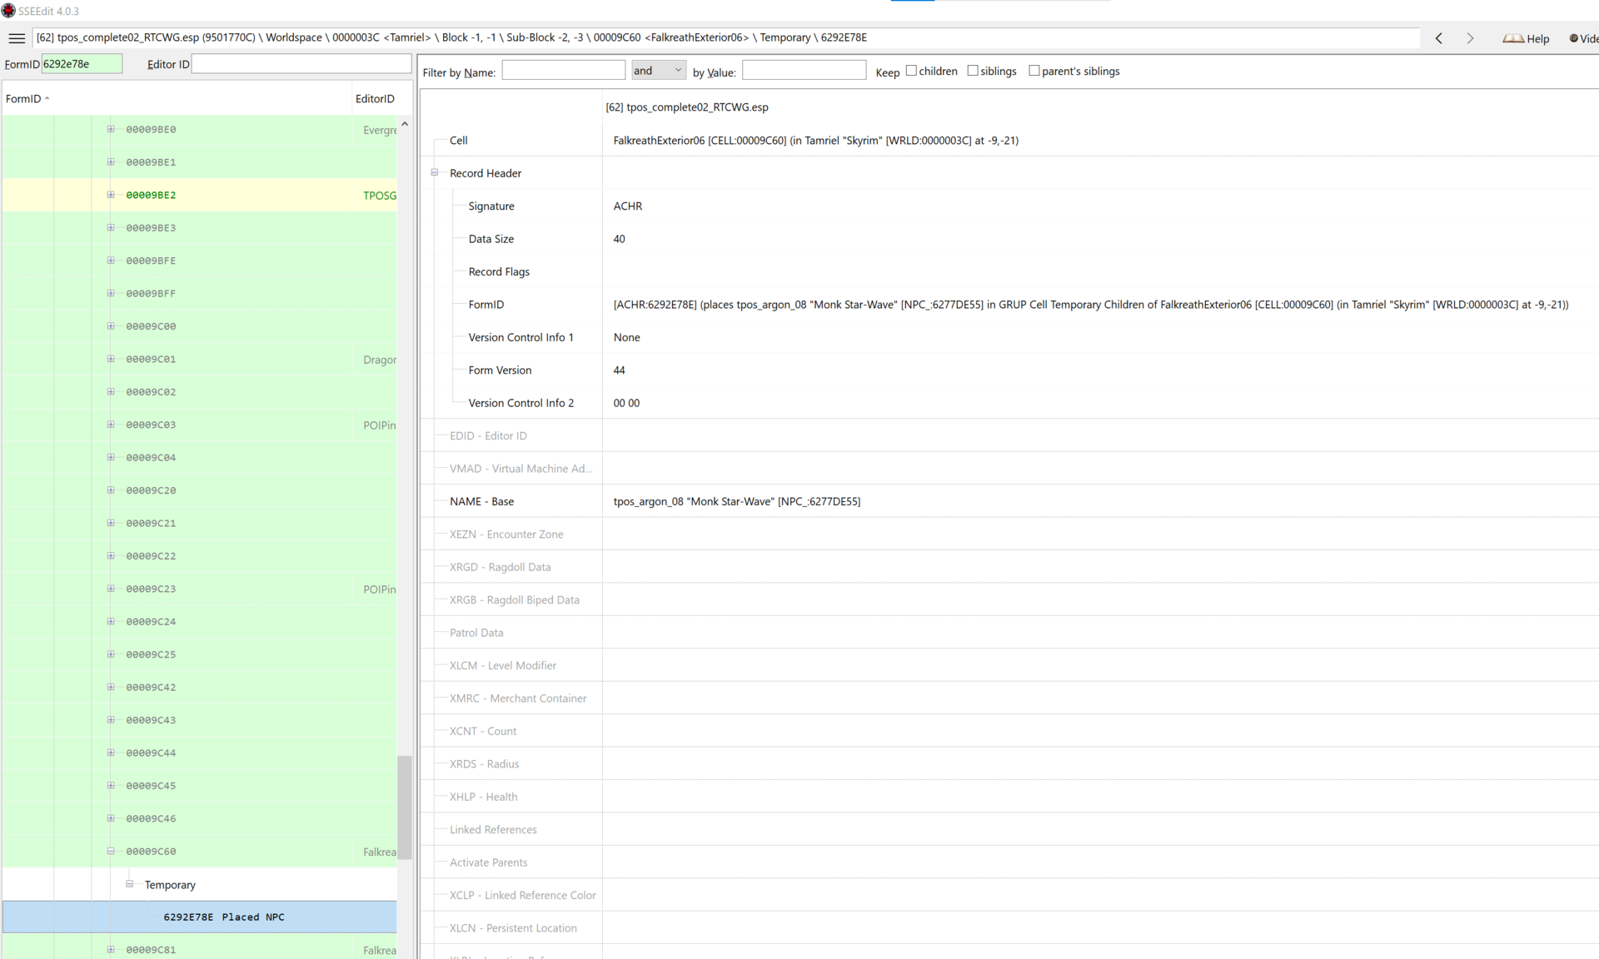Click XCLP - Linked Reference Color row
Image resolution: width=1599 pixels, height=959 pixels.
click(1009, 895)
